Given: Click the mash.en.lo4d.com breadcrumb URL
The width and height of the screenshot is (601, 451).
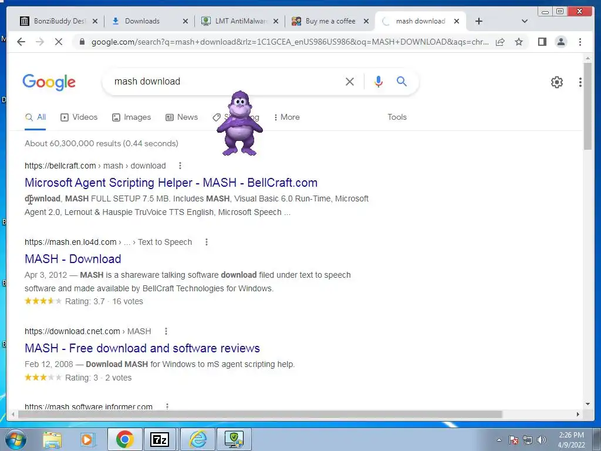Looking at the screenshot, I should coord(108,242).
